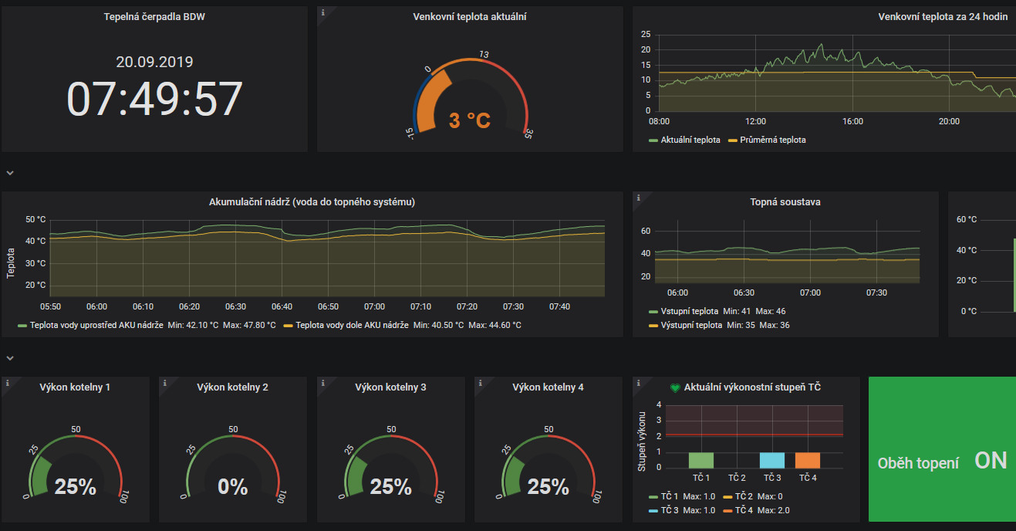Collapse the row above Akumulační nádrž panel

[10, 173]
